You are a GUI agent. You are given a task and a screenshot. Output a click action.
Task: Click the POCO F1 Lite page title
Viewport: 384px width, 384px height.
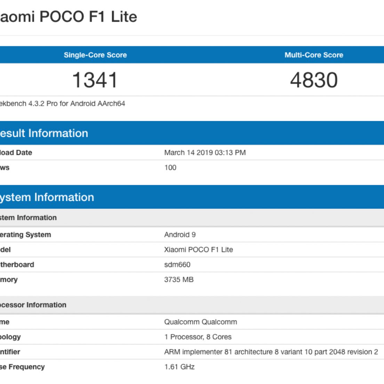[x=68, y=17]
